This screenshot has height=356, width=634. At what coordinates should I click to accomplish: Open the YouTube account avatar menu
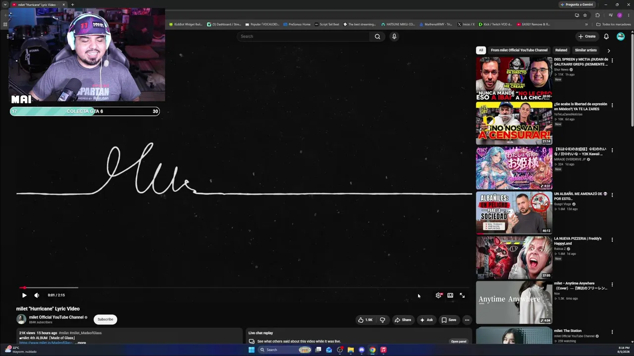click(621, 36)
